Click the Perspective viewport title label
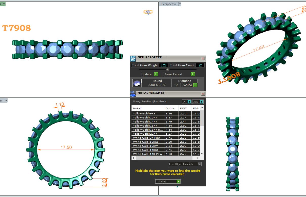This screenshot has width=306, height=197. point(169,4)
